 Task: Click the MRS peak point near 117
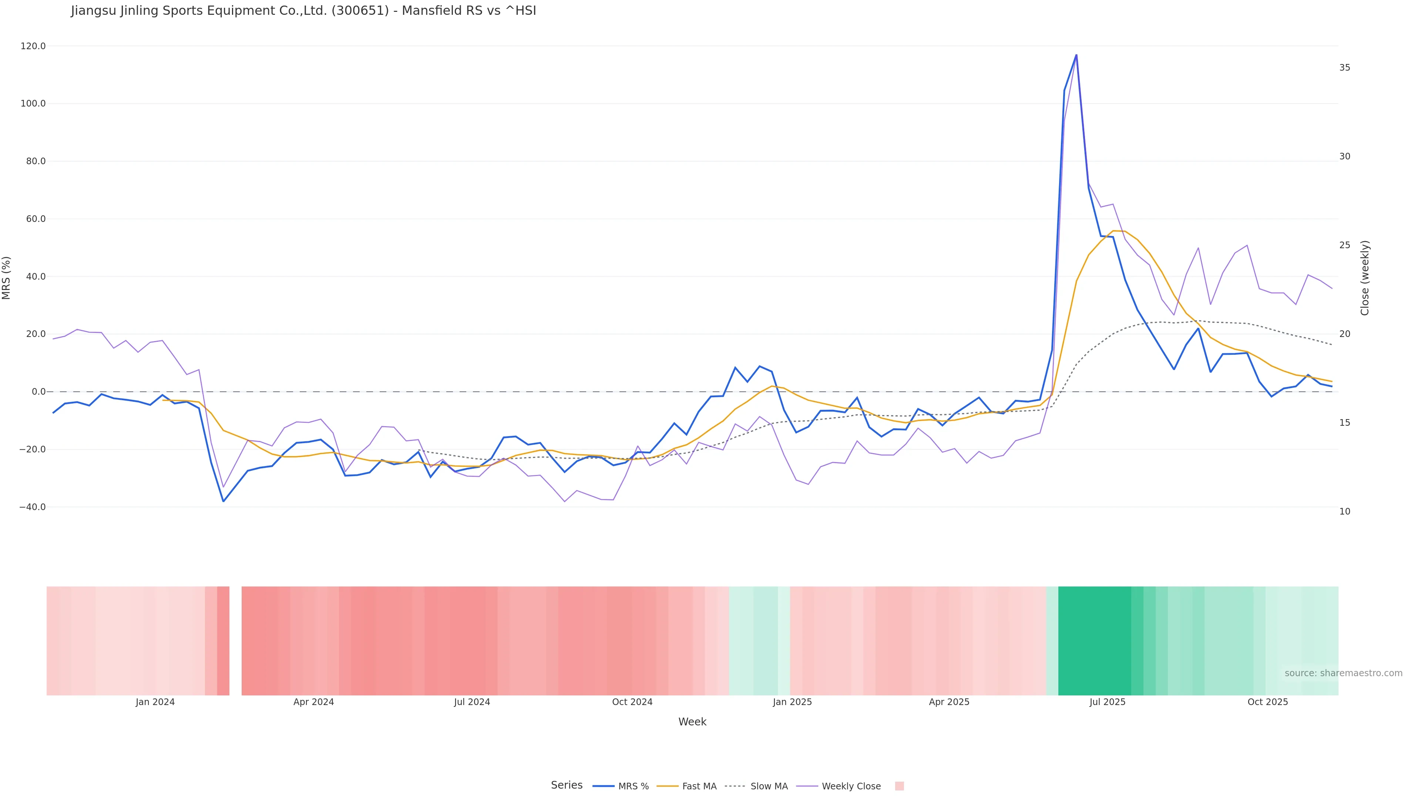[1076, 55]
